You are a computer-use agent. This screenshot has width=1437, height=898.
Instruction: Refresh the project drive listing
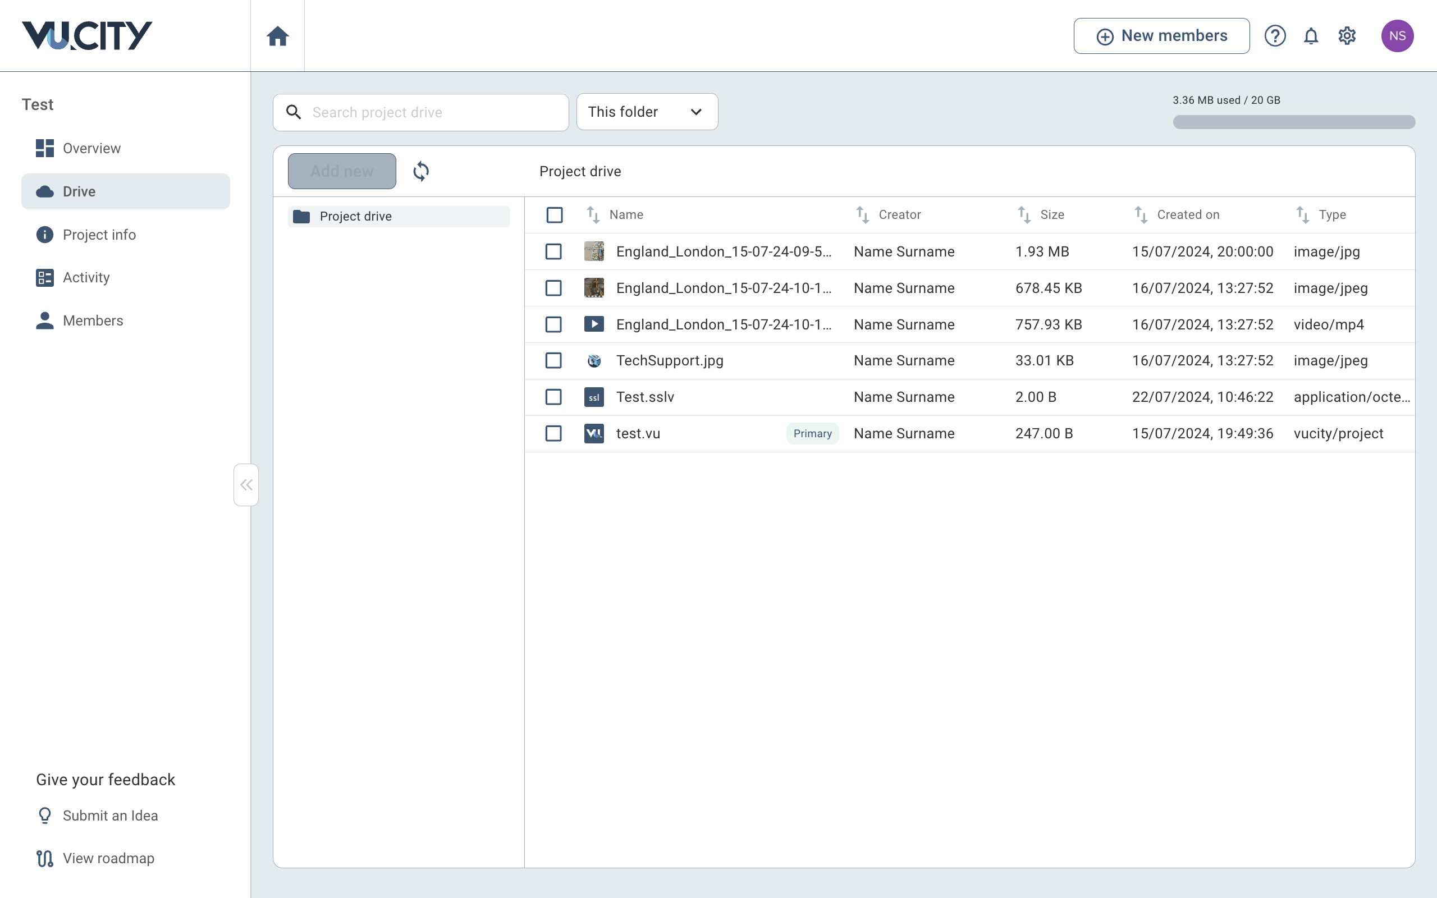421,171
